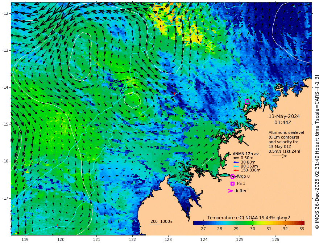Click the magenta square marker on the map

tap(247, 102)
